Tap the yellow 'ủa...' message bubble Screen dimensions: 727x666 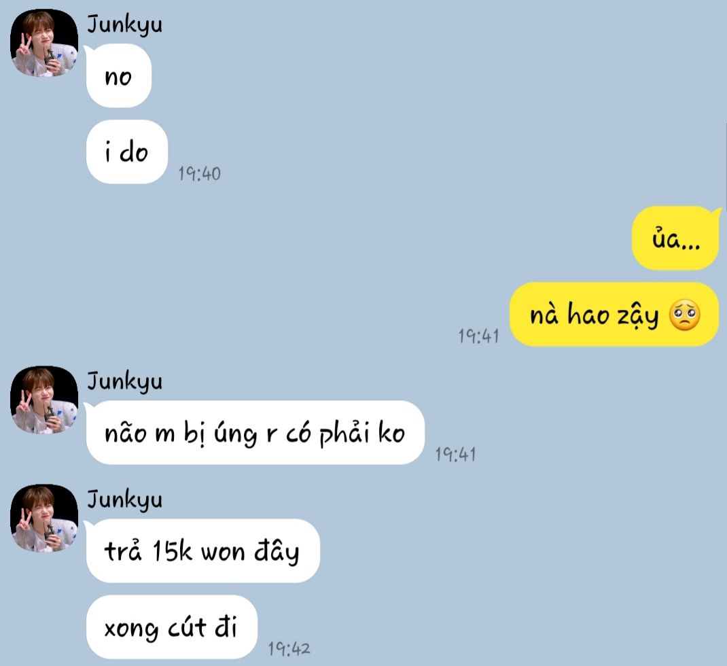(x=675, y=239)
